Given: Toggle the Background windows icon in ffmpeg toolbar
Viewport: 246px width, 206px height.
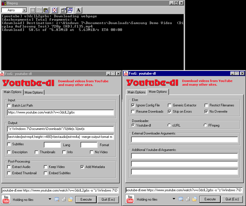Looking at the screenshot, I should click(x=70, y=10).
